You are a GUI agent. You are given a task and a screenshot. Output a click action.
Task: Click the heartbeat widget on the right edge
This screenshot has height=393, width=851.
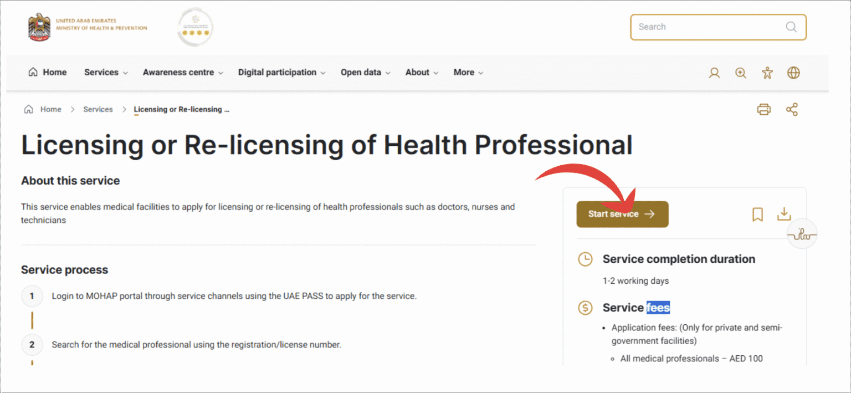802,234
